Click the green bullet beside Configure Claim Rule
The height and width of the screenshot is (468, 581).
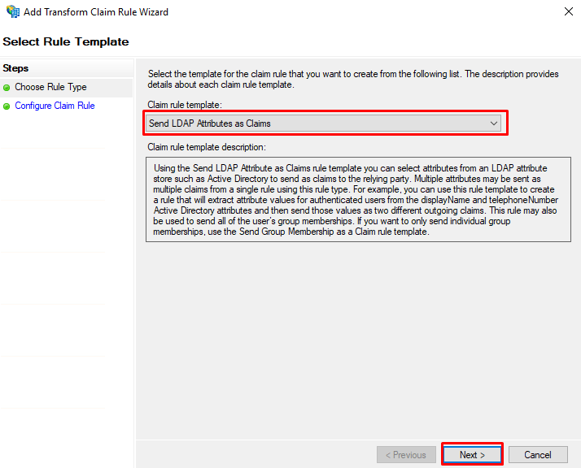(x=7, y=106)
